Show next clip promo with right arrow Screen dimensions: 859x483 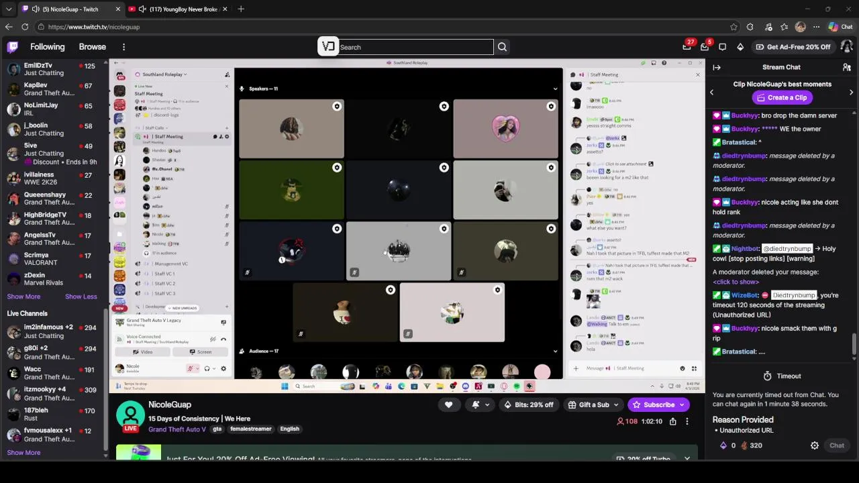pyautogui.click(x=851, y=92)
